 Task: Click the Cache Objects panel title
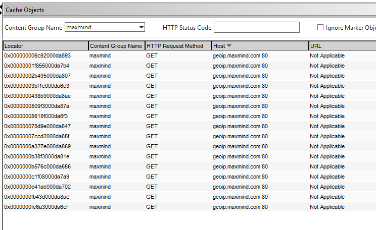pyautogui.click(x=25, y=10)
